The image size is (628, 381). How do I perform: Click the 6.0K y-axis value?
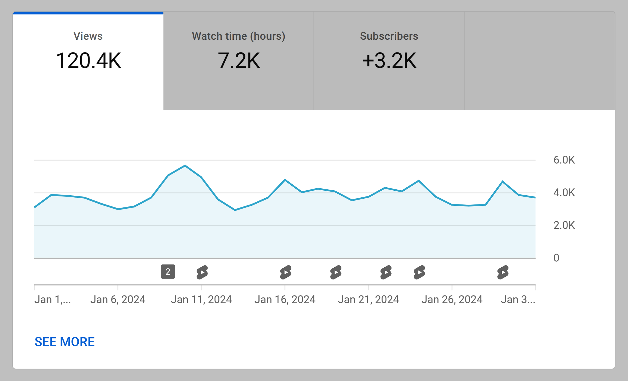[x=564, y=160]
